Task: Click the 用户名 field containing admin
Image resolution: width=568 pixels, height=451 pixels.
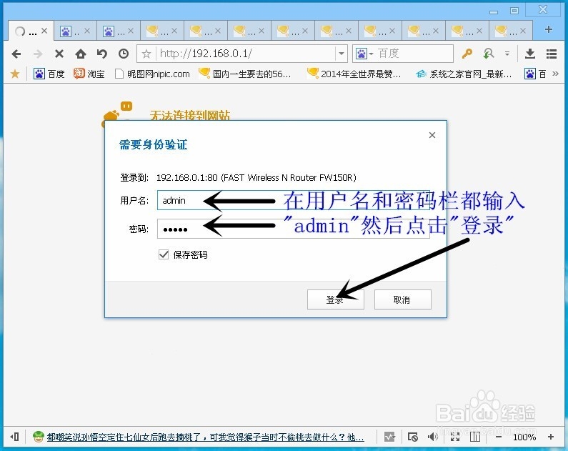Action: [294, 200]
